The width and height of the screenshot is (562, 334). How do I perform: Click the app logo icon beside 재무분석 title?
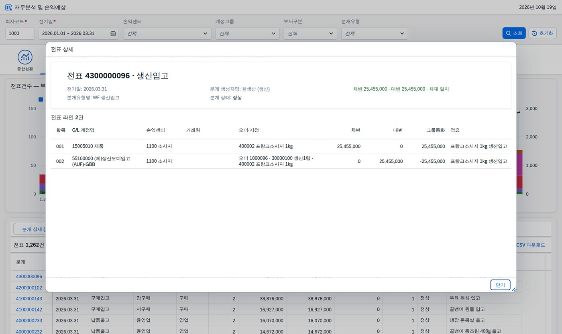click(8, 7)
